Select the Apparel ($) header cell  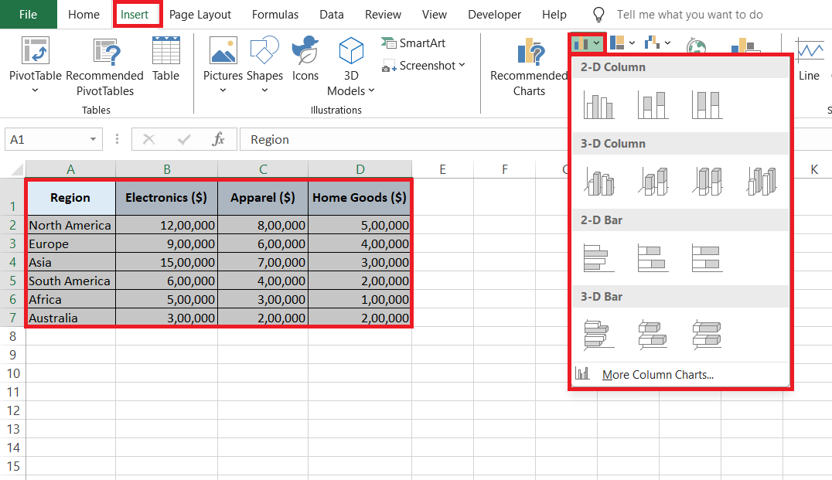(x=263, y=197)
